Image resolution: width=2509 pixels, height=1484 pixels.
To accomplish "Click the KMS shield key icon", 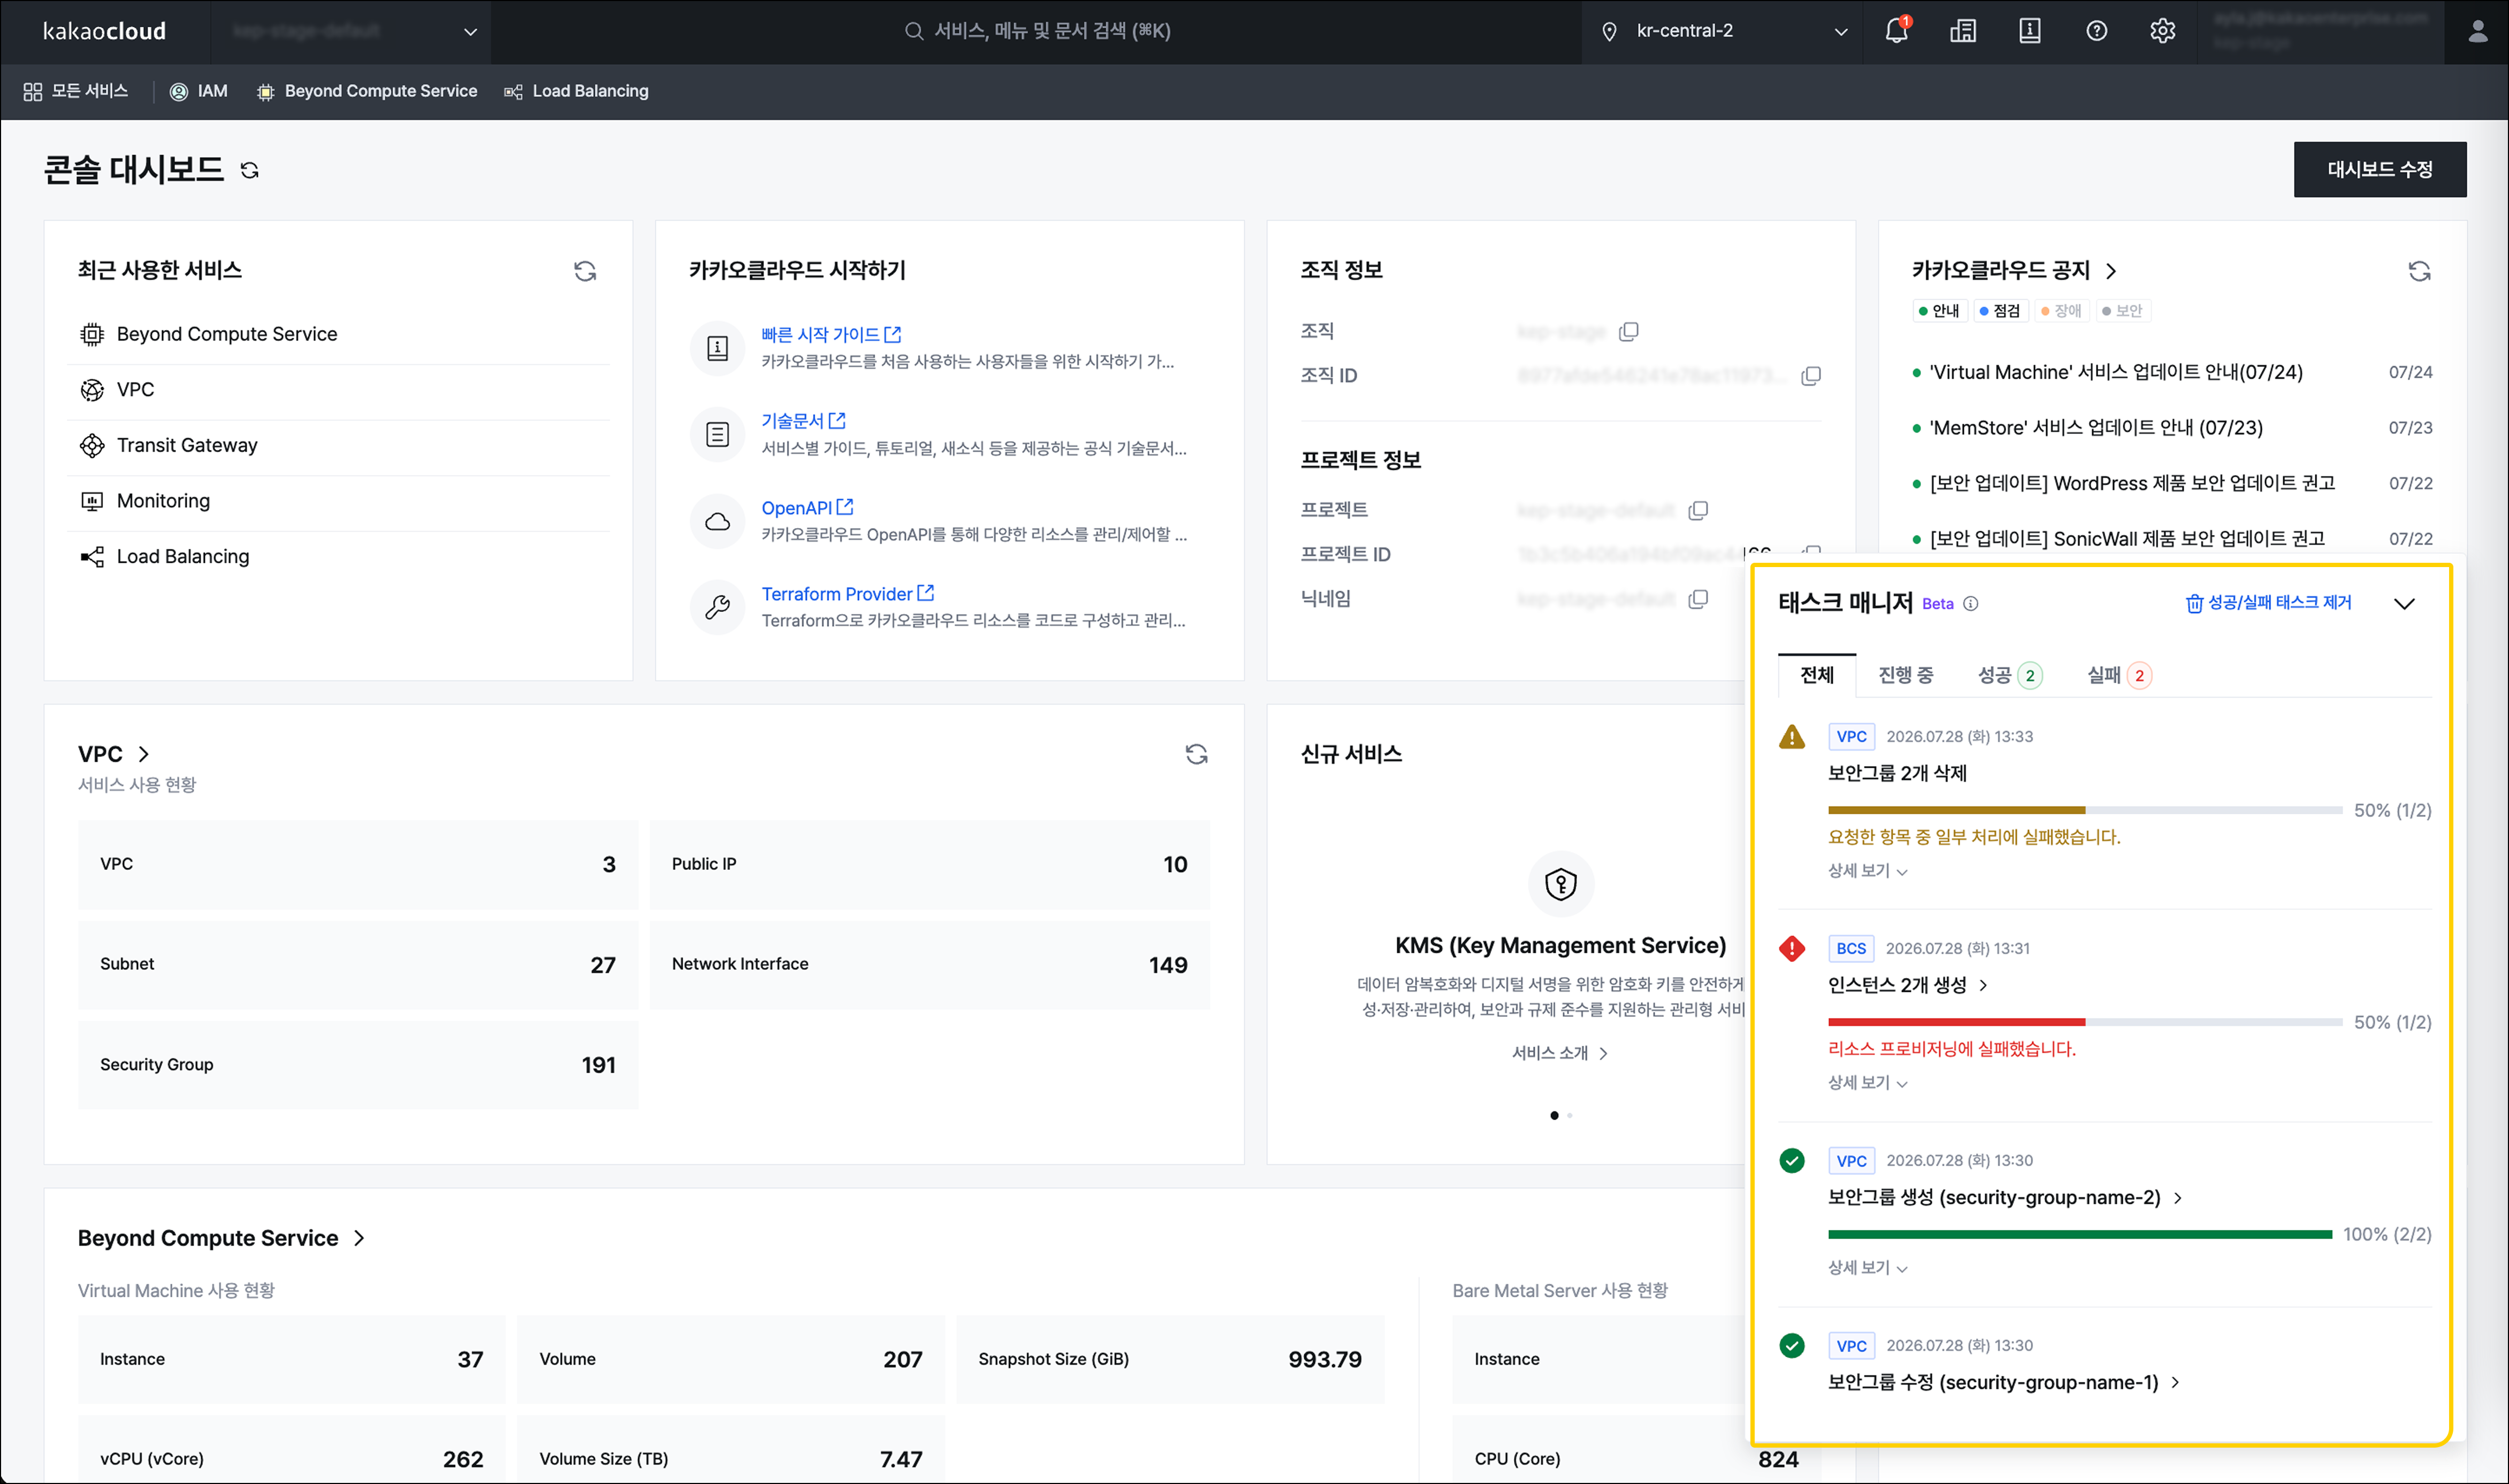I will (x=1560, y=884).
